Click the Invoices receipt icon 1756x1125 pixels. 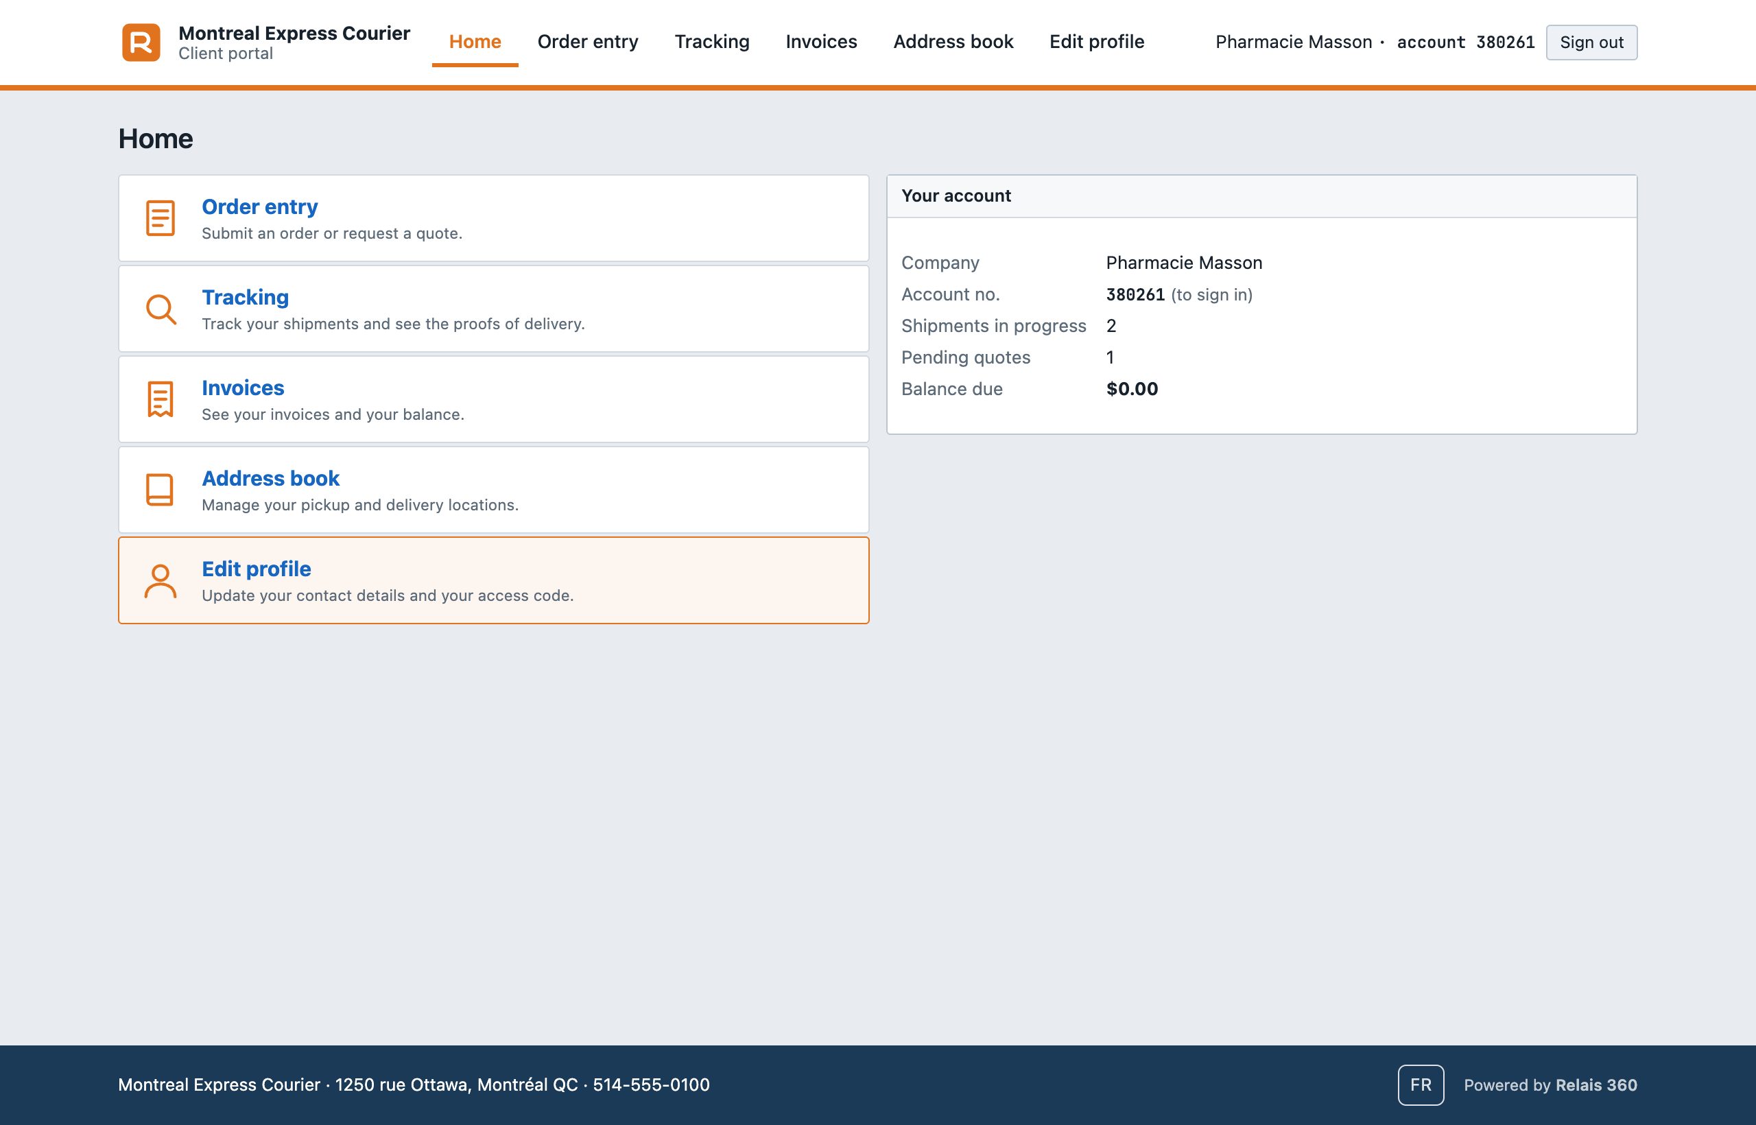(160, 399)
